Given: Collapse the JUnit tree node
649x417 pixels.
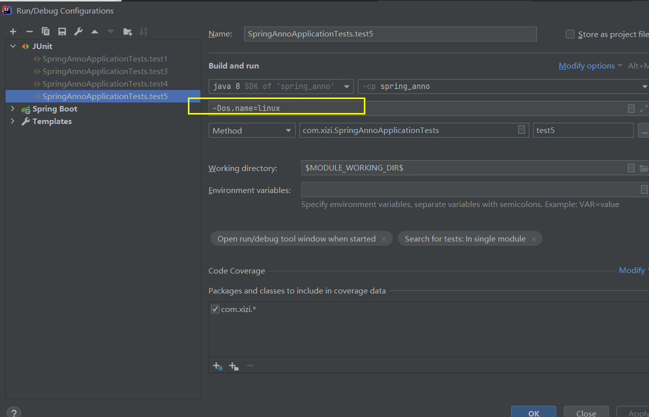Looking at the screenshot, I should point(13,46).
